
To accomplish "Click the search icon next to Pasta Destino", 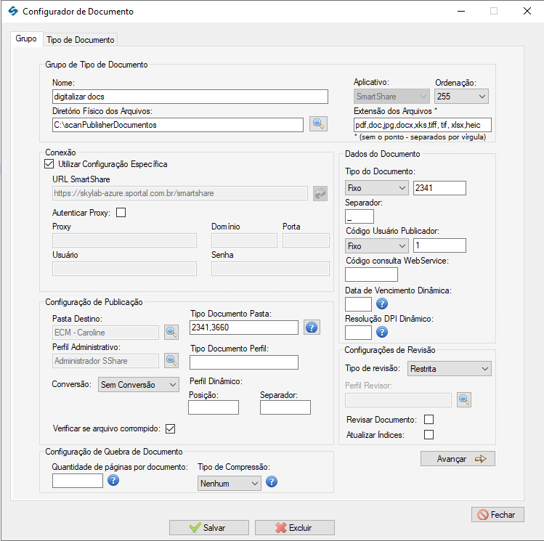I will [x=171, y=333].
